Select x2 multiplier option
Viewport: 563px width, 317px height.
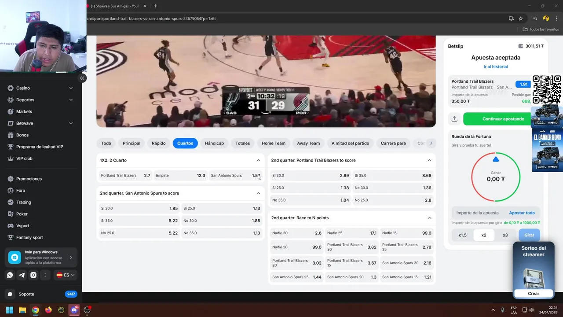pyautogui.click(x=484, y=235)
